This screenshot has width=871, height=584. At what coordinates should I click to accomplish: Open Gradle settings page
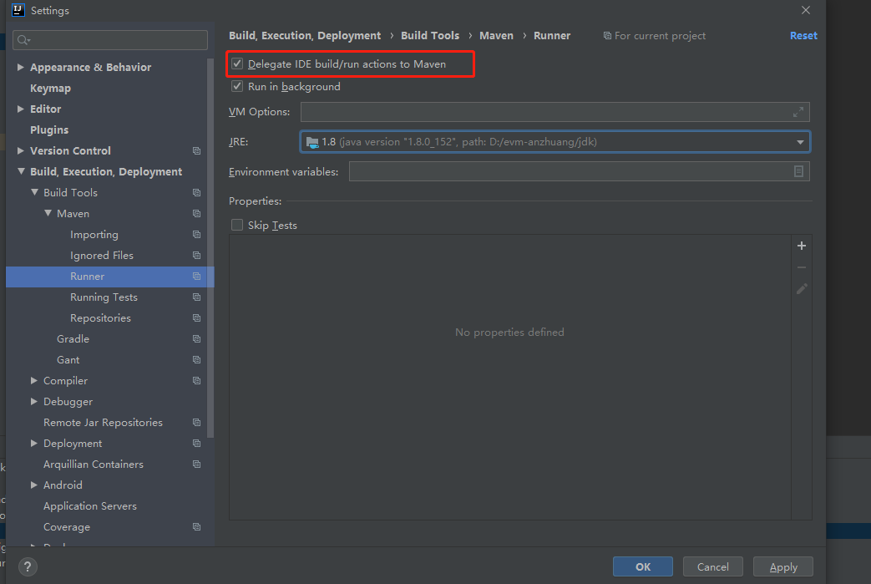click(73, 339)
